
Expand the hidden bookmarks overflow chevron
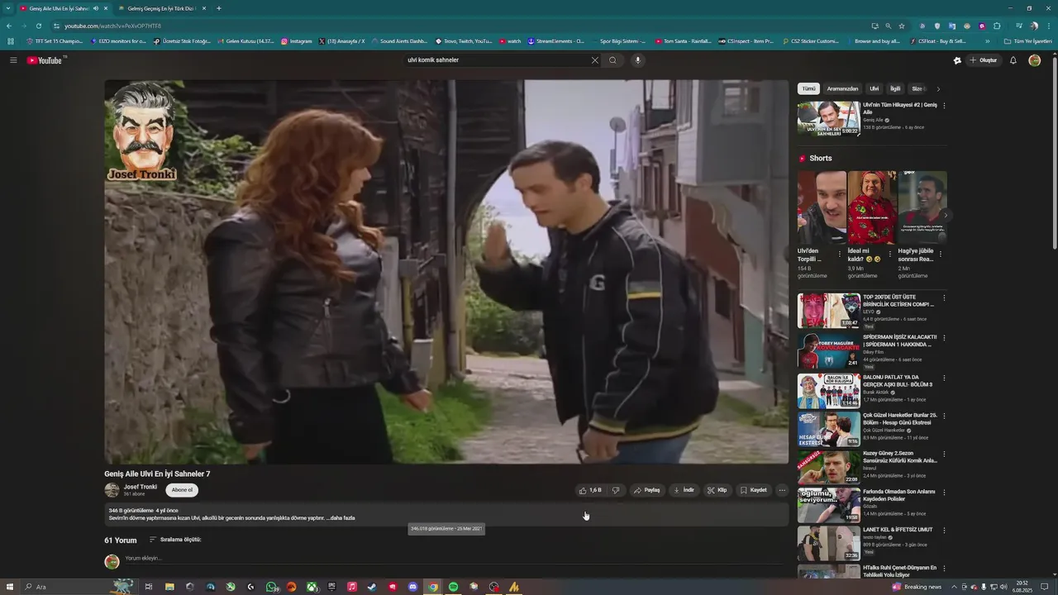987,40
